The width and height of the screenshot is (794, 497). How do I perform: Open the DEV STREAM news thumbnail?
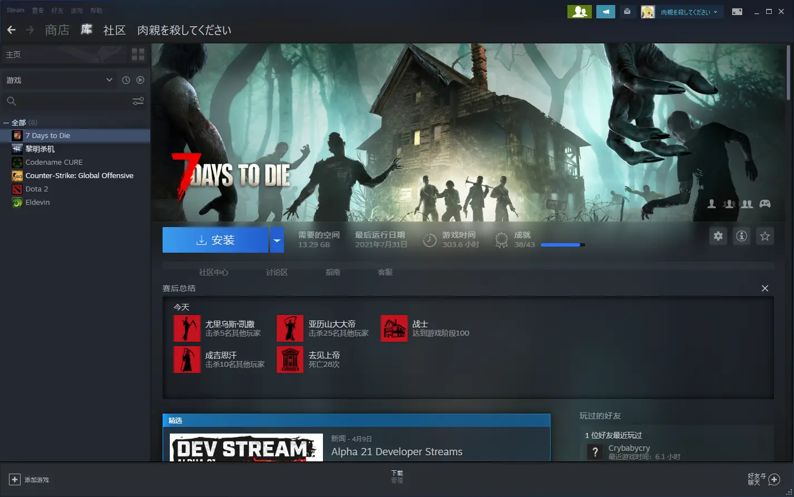tap(246, 447)
